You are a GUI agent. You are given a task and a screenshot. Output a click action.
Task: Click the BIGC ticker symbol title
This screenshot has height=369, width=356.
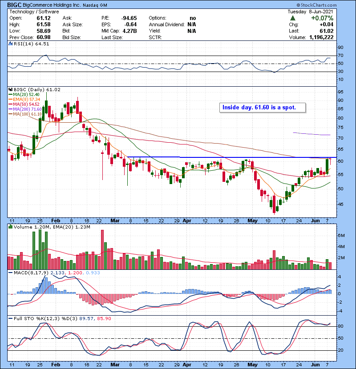pos(14,5)
